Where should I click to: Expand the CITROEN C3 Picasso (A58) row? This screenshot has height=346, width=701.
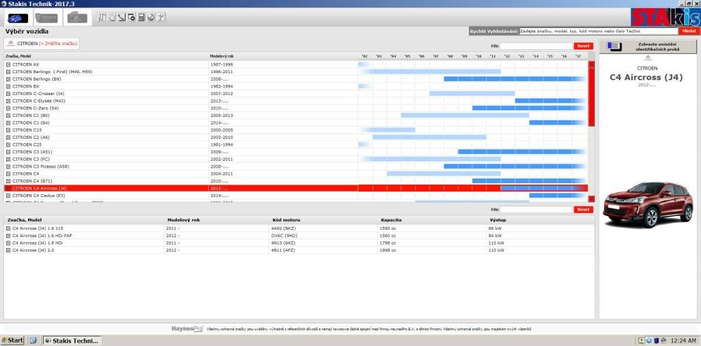[8, 166]
